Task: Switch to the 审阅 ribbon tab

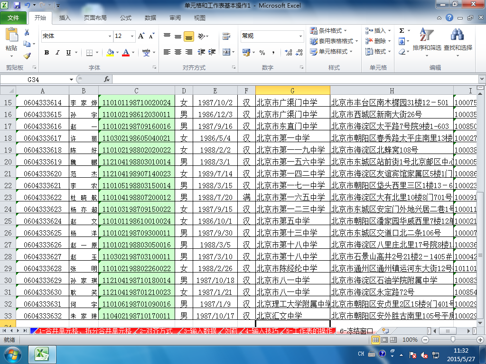Action: (175, 18)
